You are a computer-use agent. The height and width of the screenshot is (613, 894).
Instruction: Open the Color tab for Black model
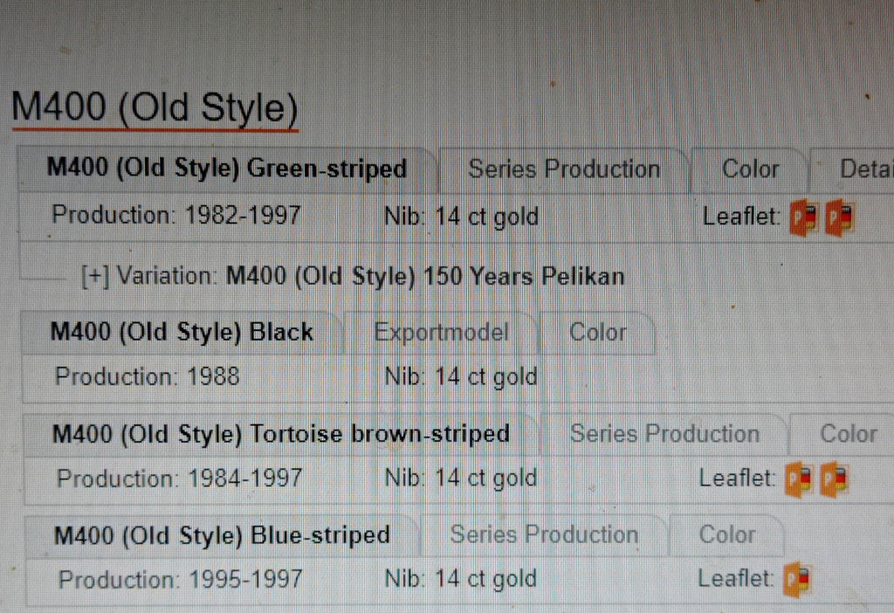598,333
